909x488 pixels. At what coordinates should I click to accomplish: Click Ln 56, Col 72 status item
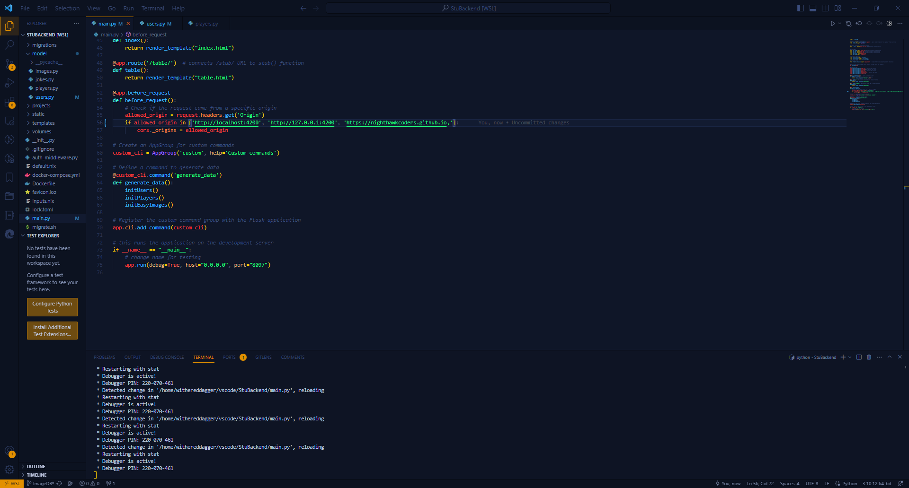click(x=760, y=483)
